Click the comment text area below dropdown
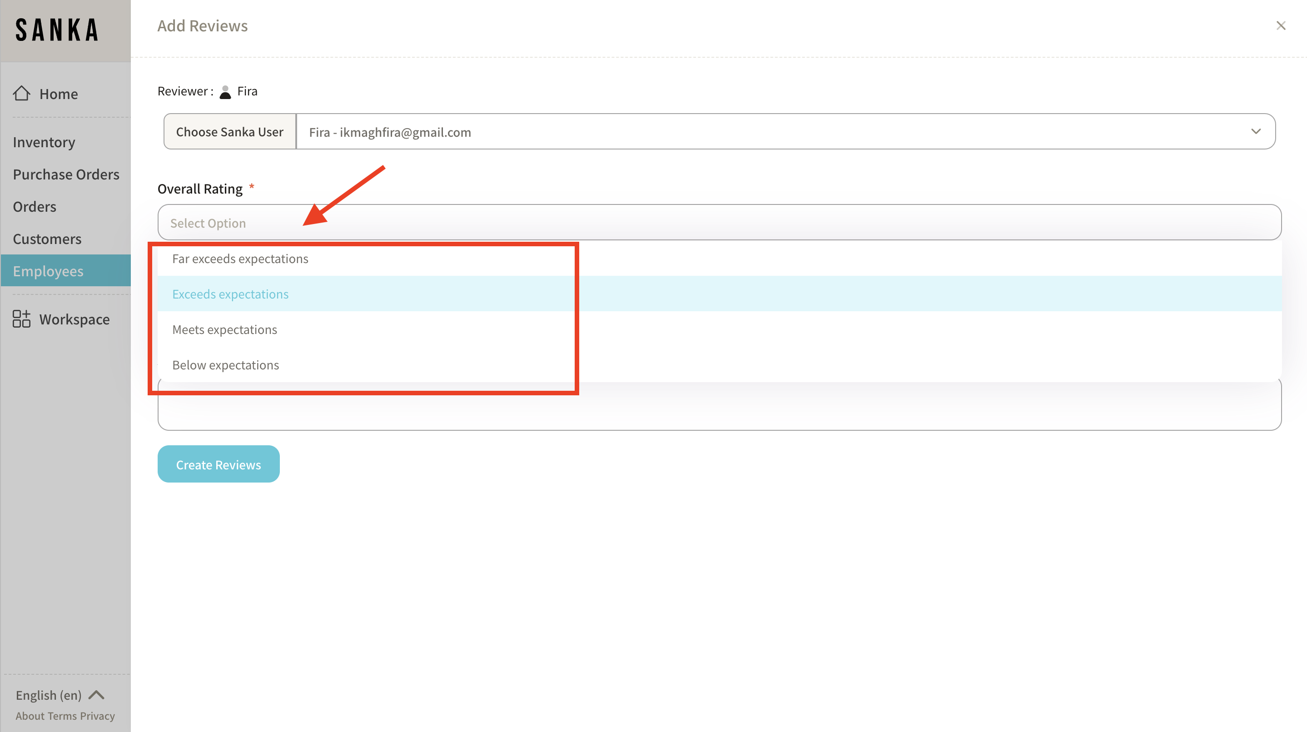The width and height of the screenshot is (1307, 732). click(x=719, y=408)
